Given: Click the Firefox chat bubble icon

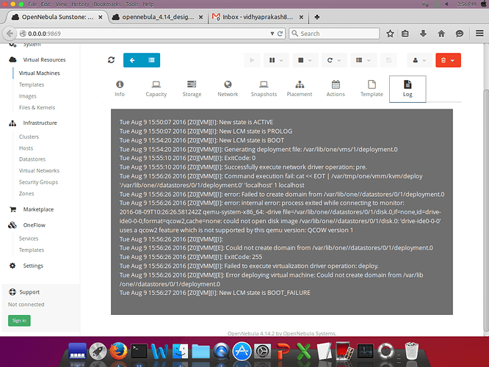Looking at the screenshot, I should pyautogui.click(x=460, y=33).
